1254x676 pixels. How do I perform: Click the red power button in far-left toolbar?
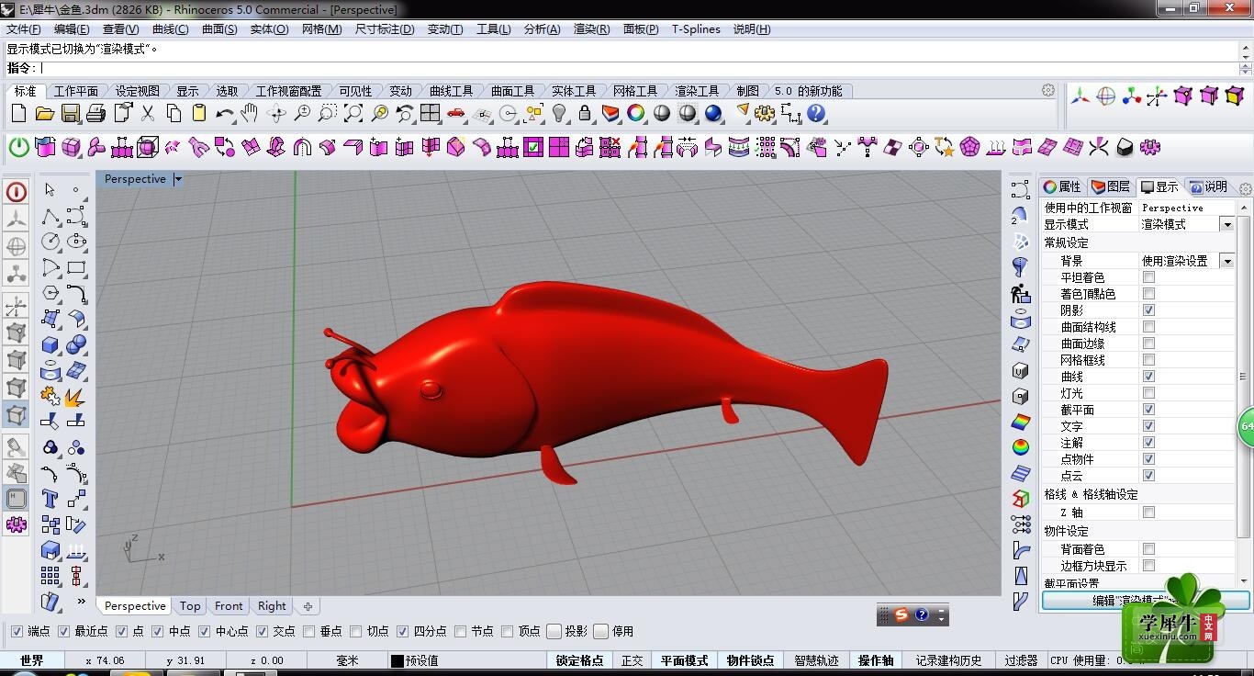(x=16, y=192)
